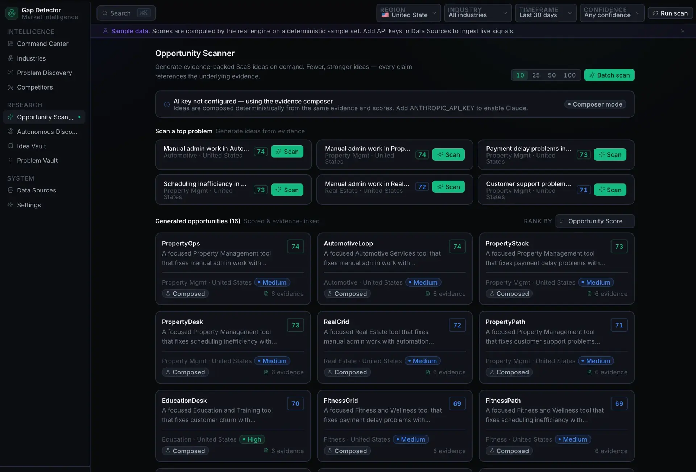The image size is (696, 472).
Task: Click the magnifier icon in the Search box
Action: (x=105, y=13)
